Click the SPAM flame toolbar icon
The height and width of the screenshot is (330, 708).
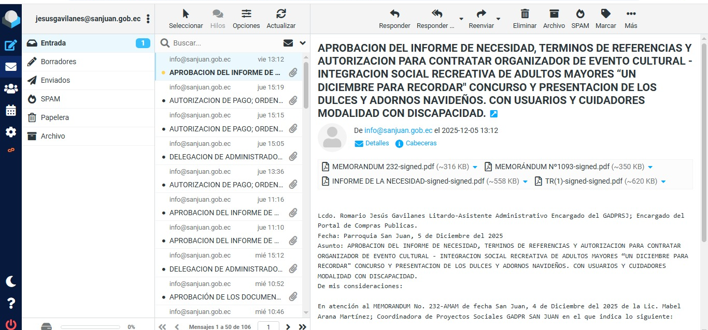click(x=580, y=18)
